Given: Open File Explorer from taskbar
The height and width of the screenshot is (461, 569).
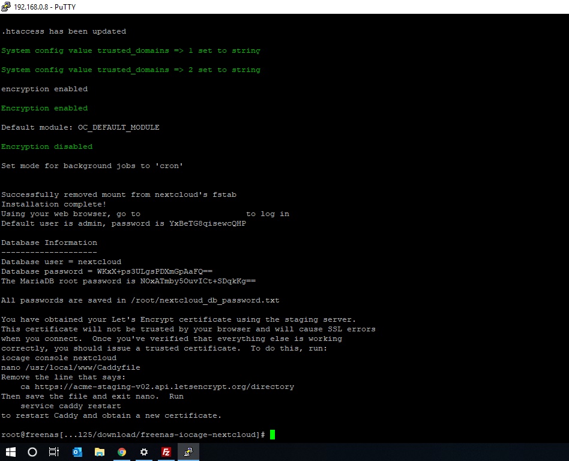Looking at the screenshot, I should [100, 452].
